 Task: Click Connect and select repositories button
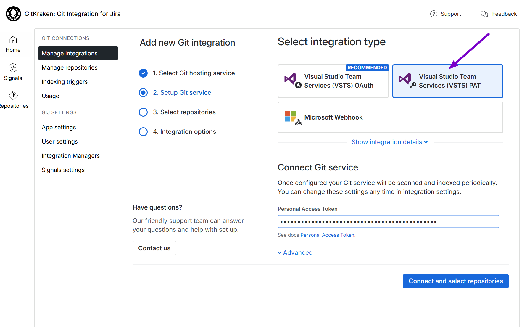[455, 281]
